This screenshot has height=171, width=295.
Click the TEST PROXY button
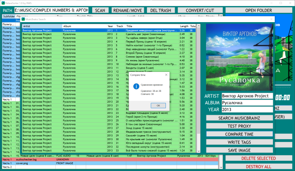click(239, 126)
